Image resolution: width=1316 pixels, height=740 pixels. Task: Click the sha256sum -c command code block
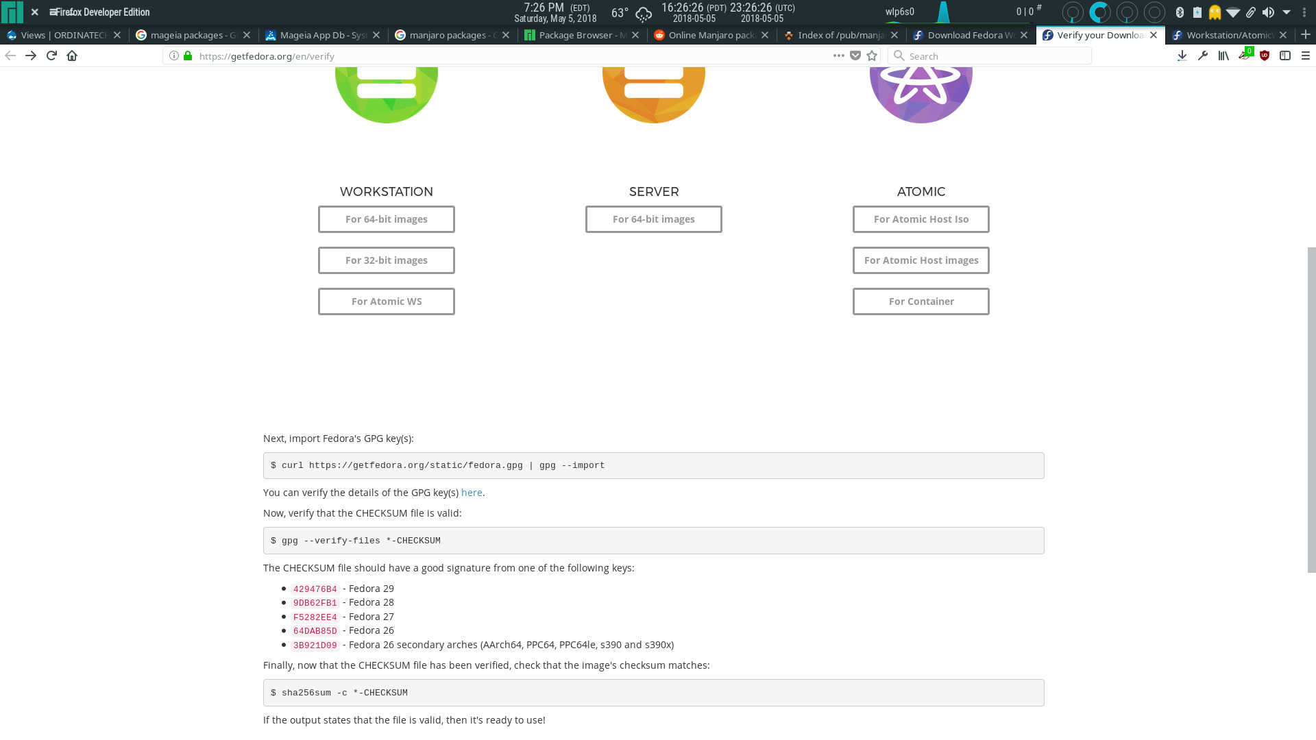654,693
